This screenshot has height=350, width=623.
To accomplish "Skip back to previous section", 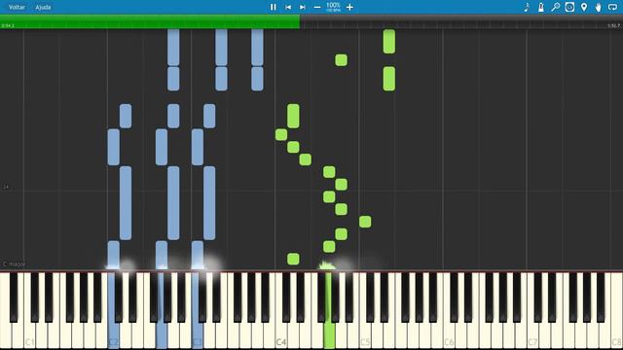I will [x=288, y=7].
